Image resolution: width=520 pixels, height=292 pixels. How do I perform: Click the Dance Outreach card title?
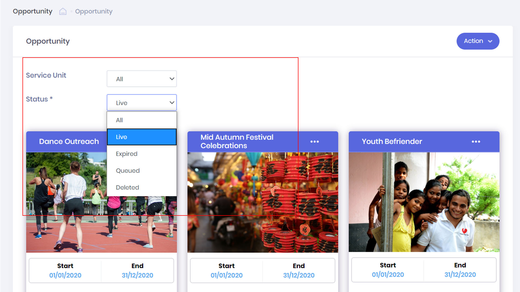[x=69, y=141]
